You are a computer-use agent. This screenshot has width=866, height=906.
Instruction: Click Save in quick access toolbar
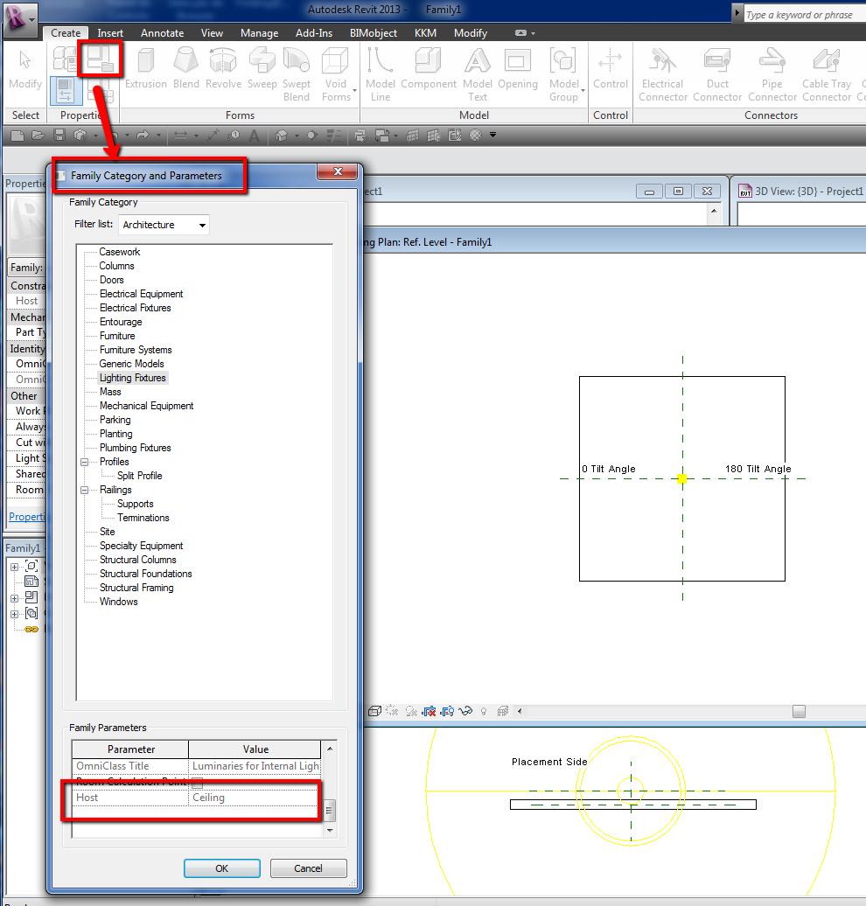(59, 136)
